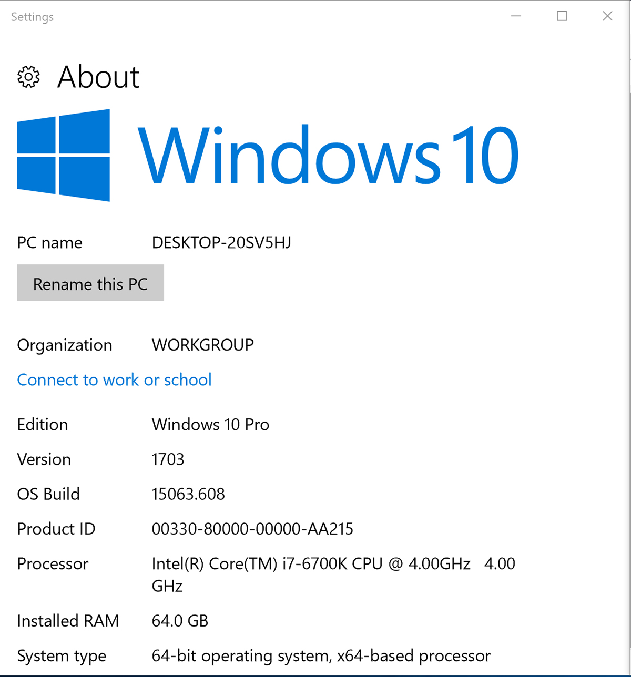Maximize the Settings window

point(562,16)
